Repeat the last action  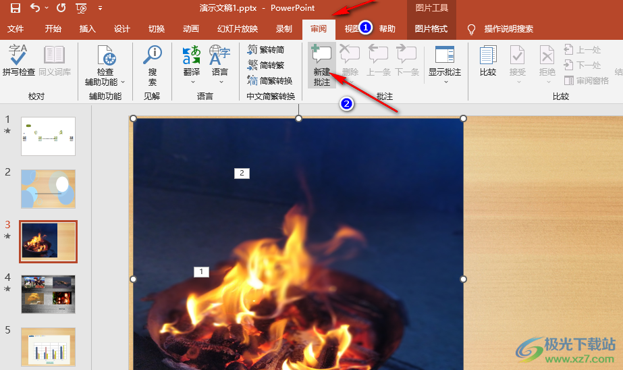pos(61,7)
